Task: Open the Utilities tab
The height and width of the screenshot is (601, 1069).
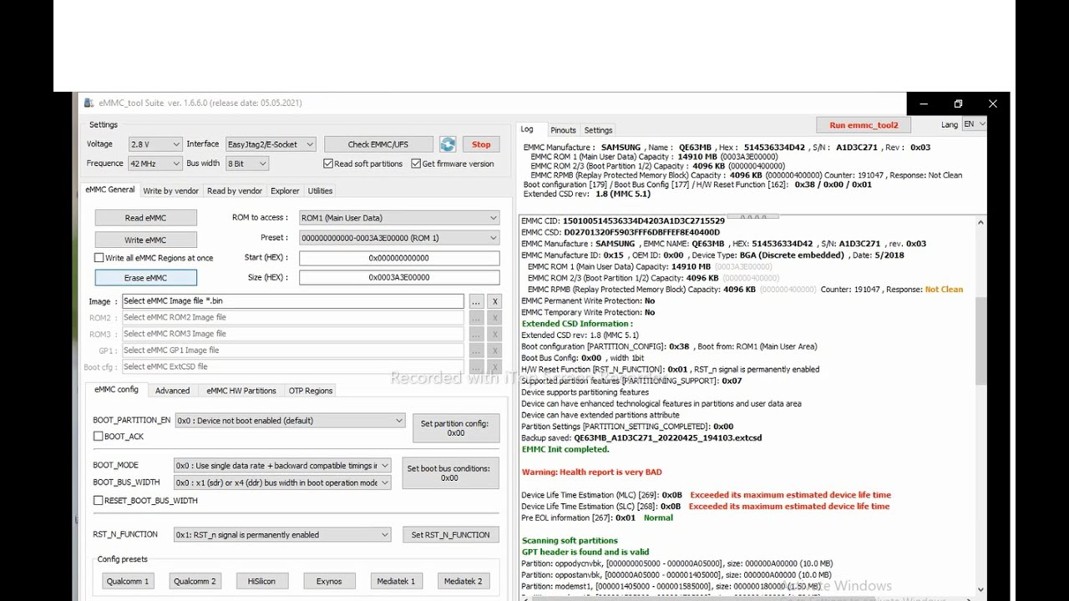Action: [320, 191]
